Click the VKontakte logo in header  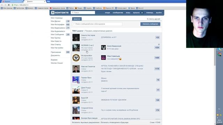pos(60,12)
